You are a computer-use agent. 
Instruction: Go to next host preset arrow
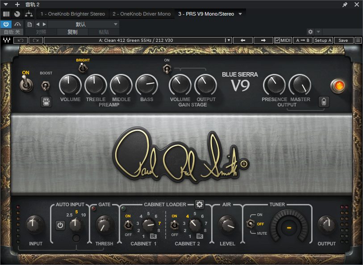coord(44,24)
